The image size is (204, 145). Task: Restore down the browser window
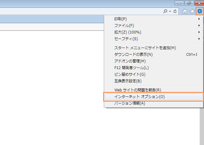[x=189, y=3]
